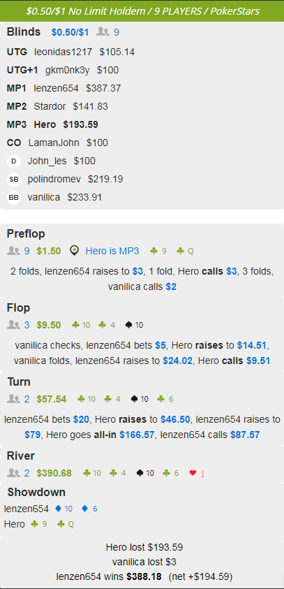The image size is (284, 589).
Task: Click the Flop section heading
Action: (x=18, y=308)
